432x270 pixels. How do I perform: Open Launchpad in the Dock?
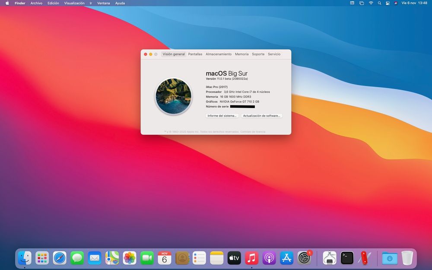(x=42, y=258)
